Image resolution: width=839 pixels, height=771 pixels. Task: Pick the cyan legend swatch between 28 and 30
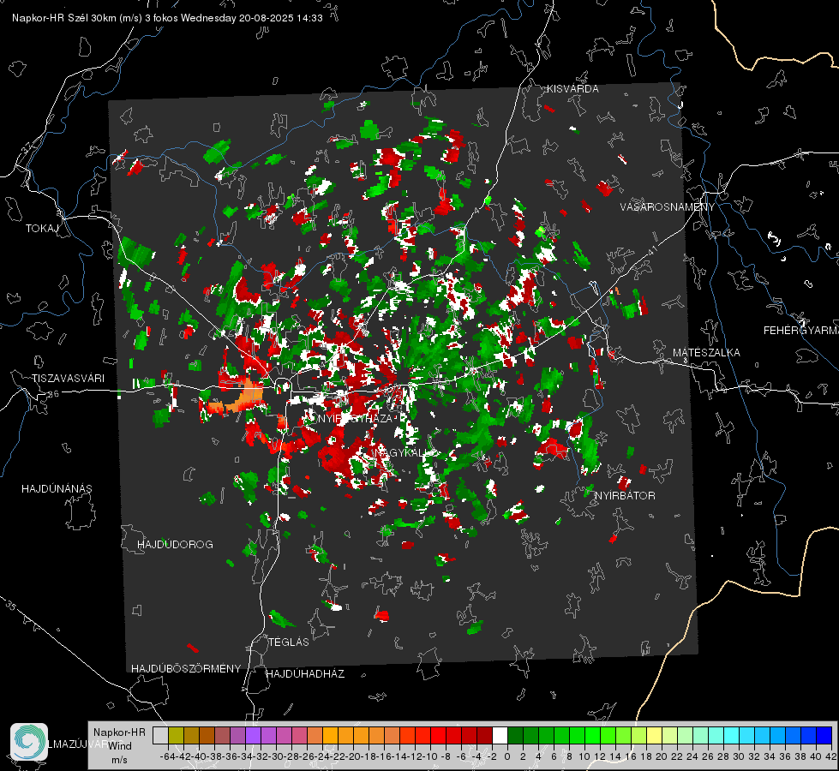(732, 735)
